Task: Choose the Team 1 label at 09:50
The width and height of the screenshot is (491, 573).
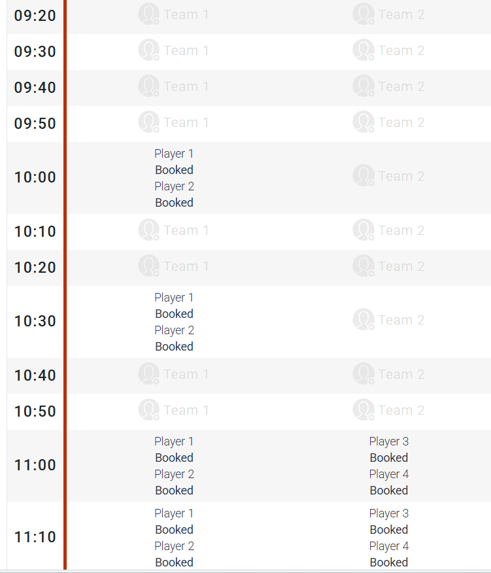Action: click(186, 122)
